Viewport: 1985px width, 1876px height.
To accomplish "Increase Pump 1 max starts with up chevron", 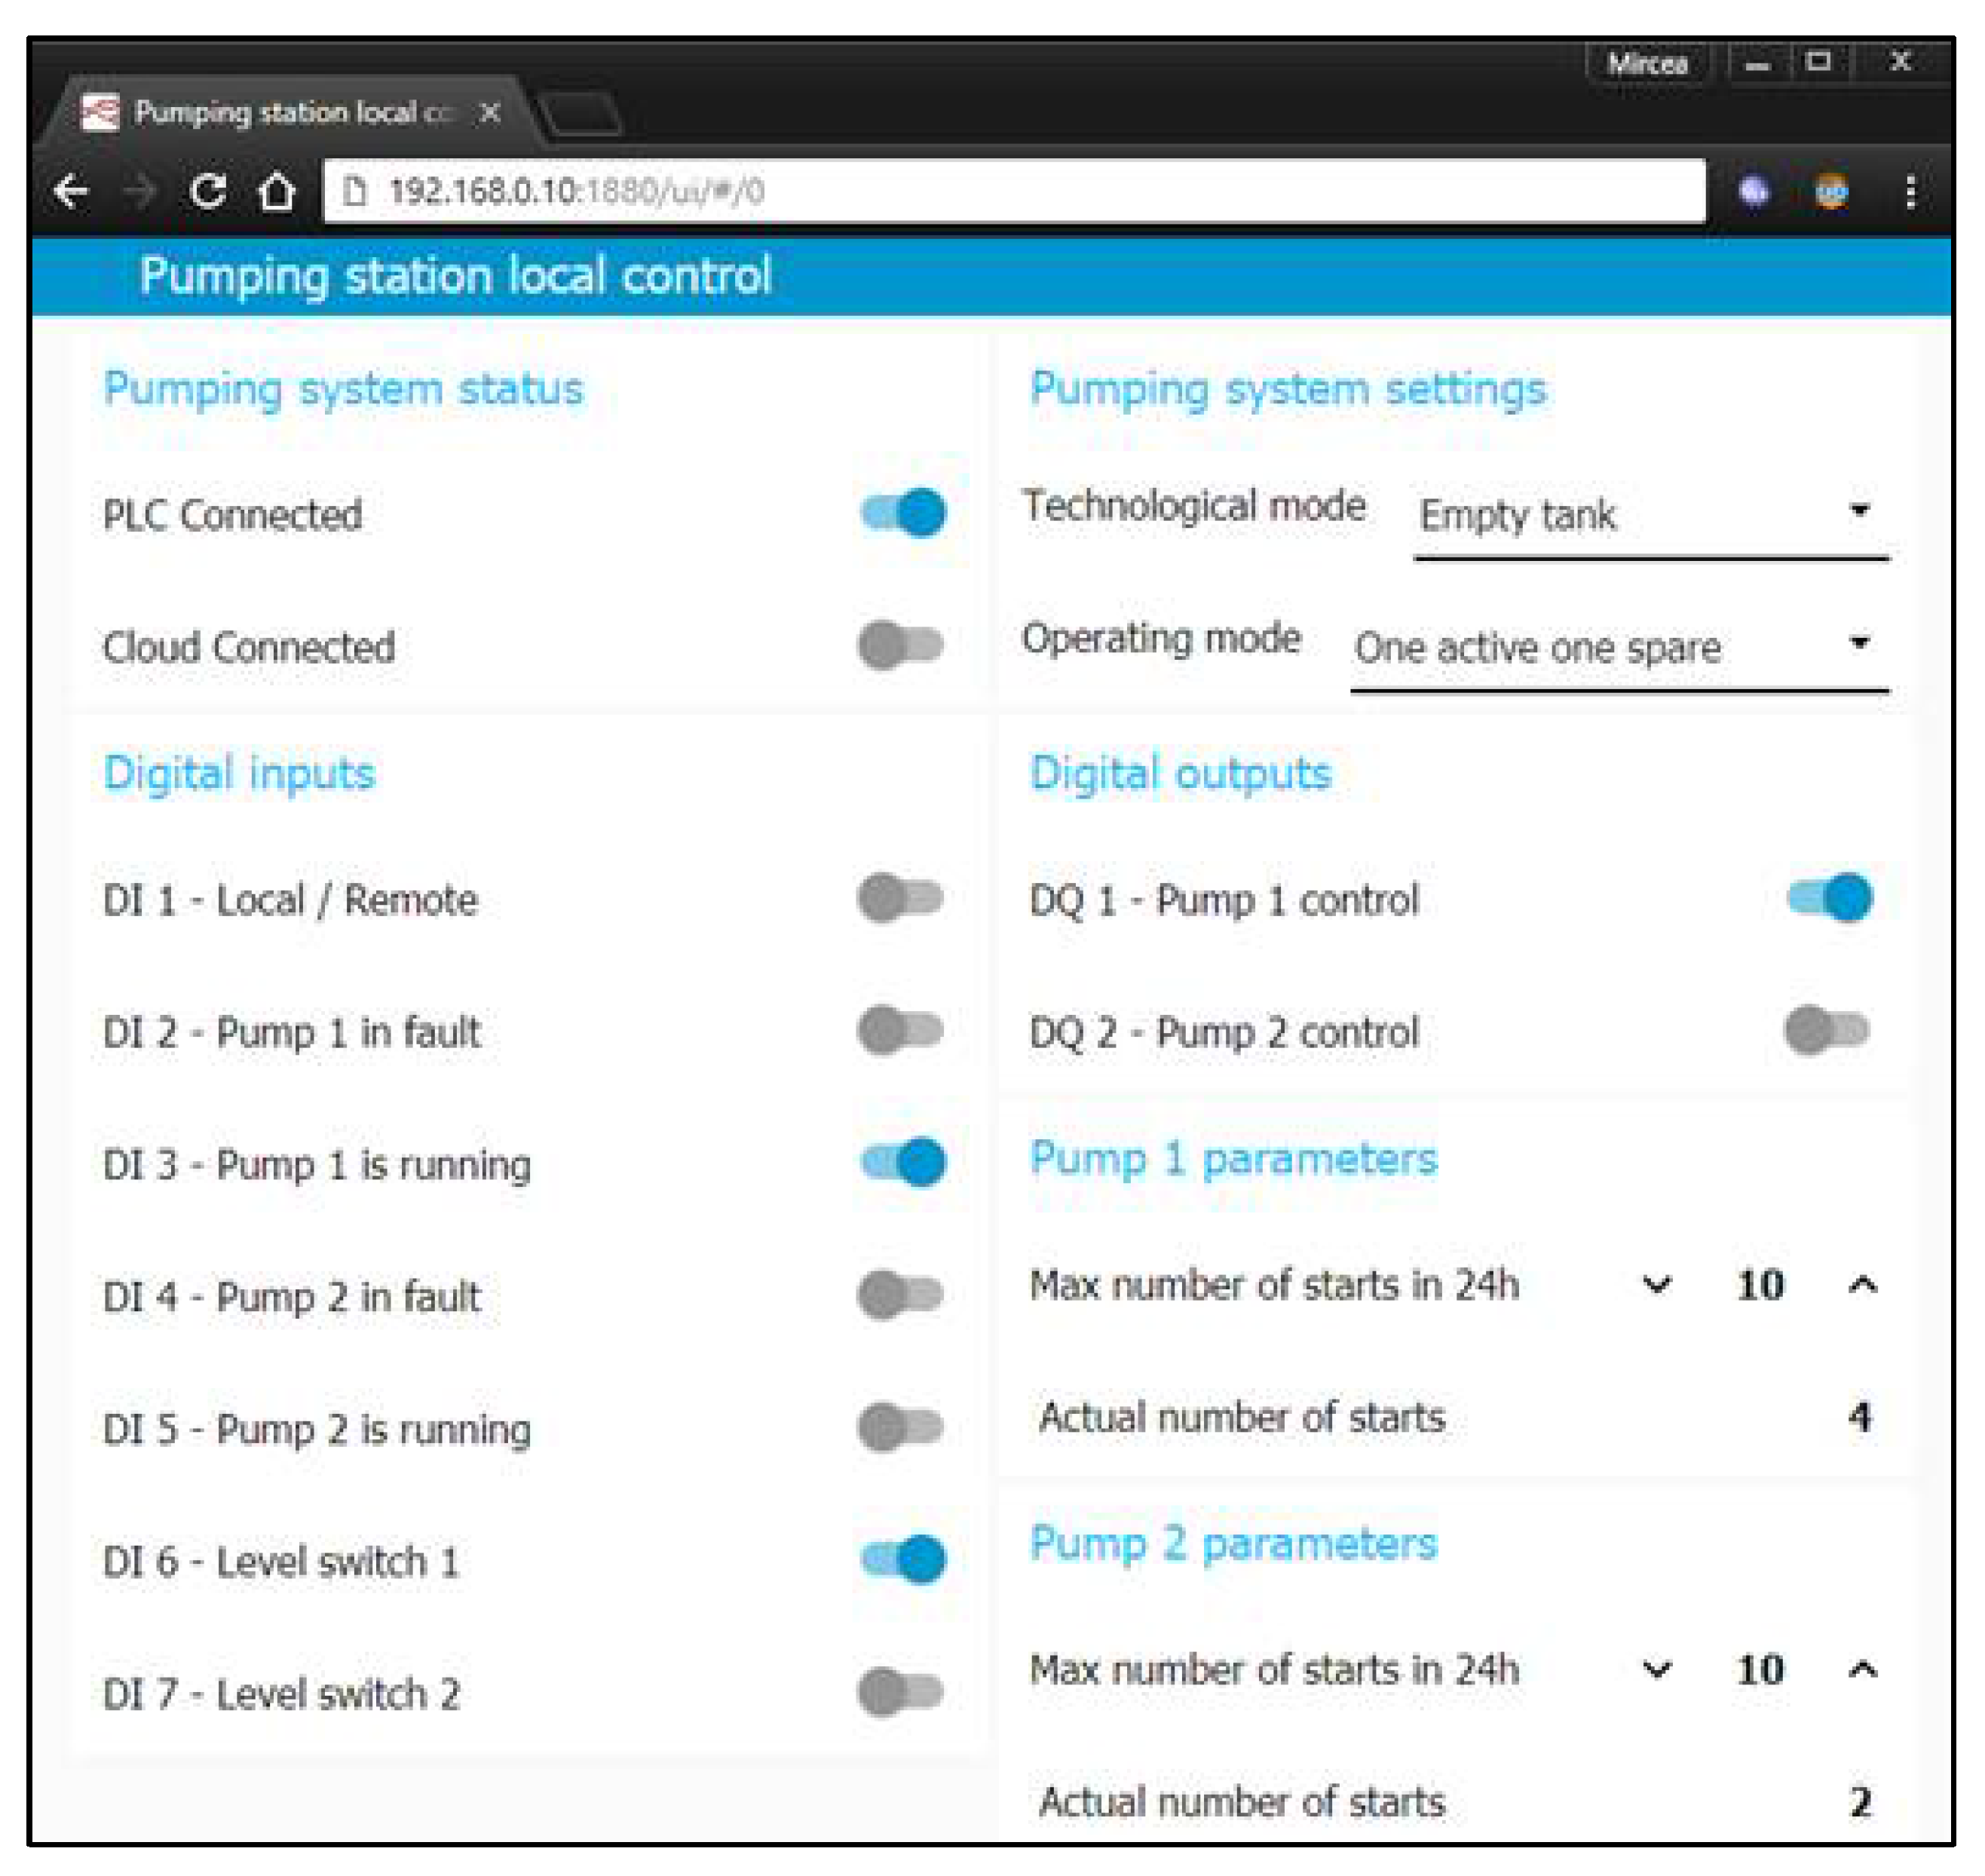I will coord(1861,1284).
